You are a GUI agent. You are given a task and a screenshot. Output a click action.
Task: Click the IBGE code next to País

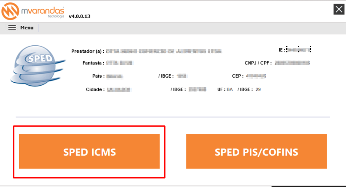[181, 76]
